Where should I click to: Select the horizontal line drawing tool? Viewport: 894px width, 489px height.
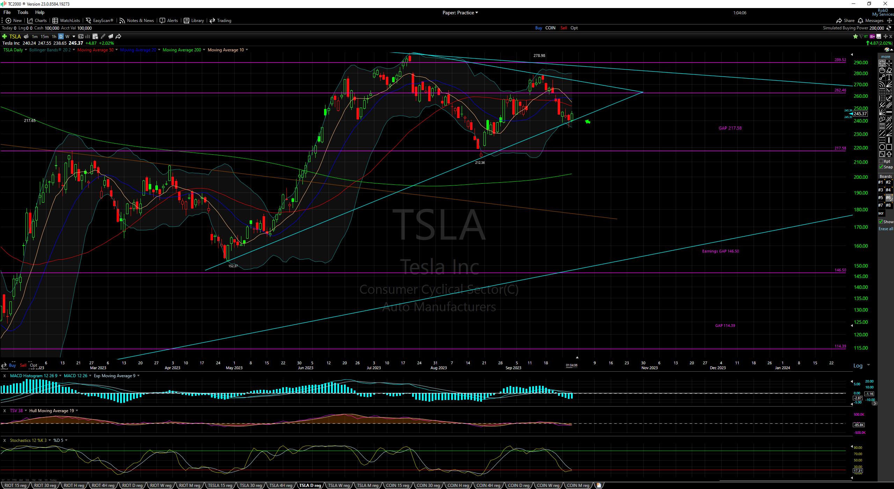(889, 112)
